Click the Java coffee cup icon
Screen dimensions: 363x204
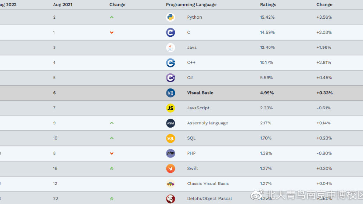click(x=170, y=47)
